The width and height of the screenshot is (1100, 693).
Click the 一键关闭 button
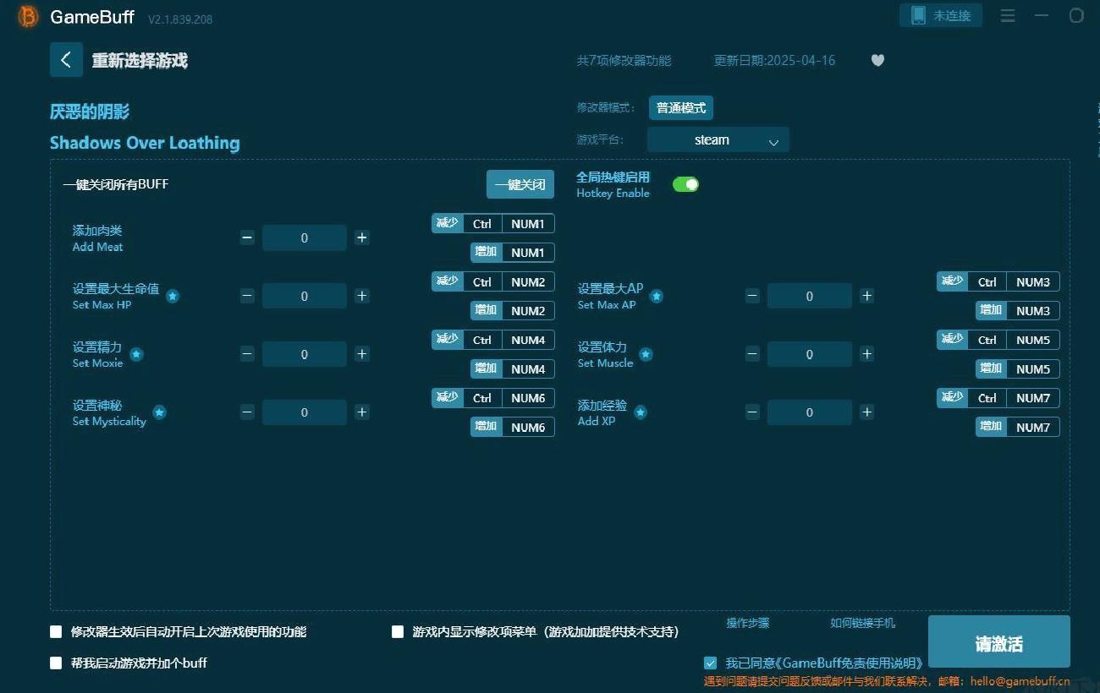520,184
